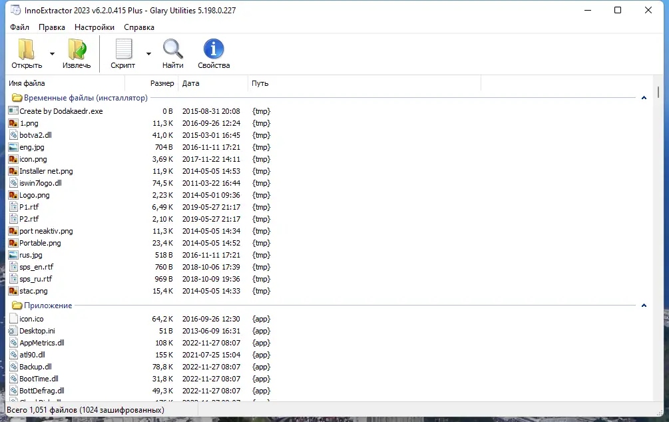The width and height of the screenshot is (669, 422).
Task: Click the file name text AppMetrics.dll
Action: (42, 343)
